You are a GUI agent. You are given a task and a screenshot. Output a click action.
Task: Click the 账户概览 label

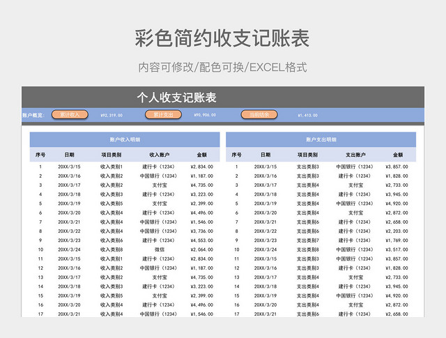(33, 115)
